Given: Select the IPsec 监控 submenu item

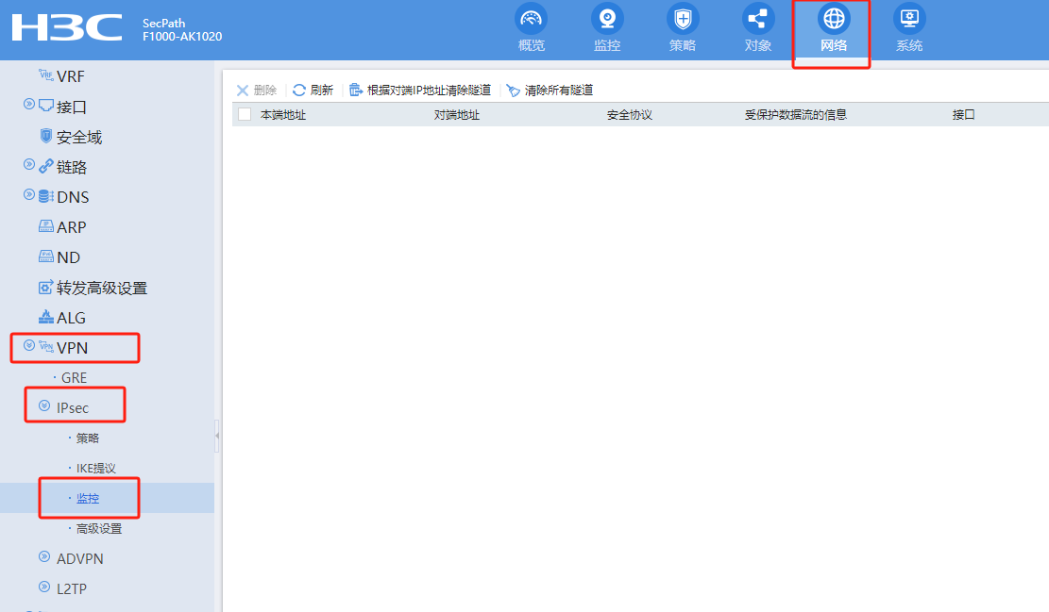Looking at the screenshot, I should coord(88,499).
